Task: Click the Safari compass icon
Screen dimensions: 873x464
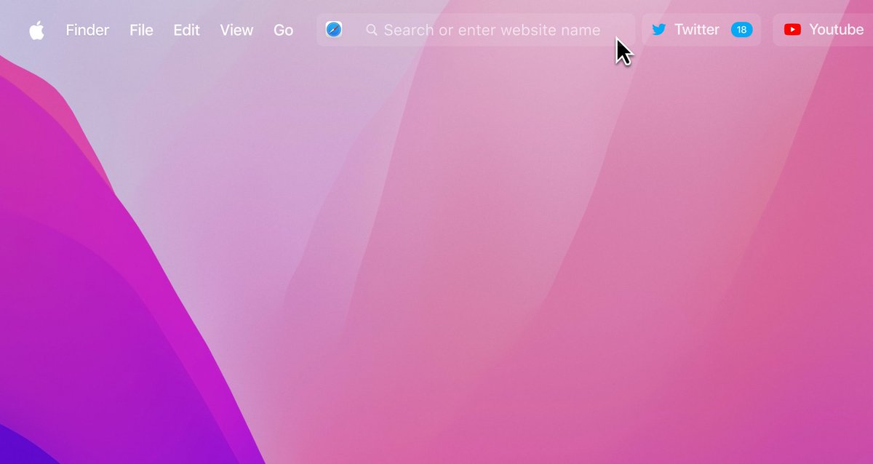Action: point(334,30)
